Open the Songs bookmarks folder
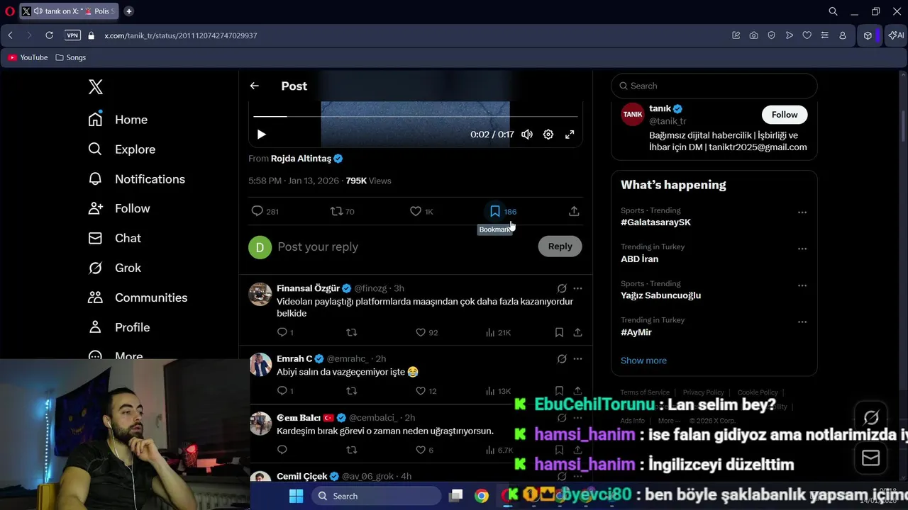This screenshot has height=510, width=908. 71,57
